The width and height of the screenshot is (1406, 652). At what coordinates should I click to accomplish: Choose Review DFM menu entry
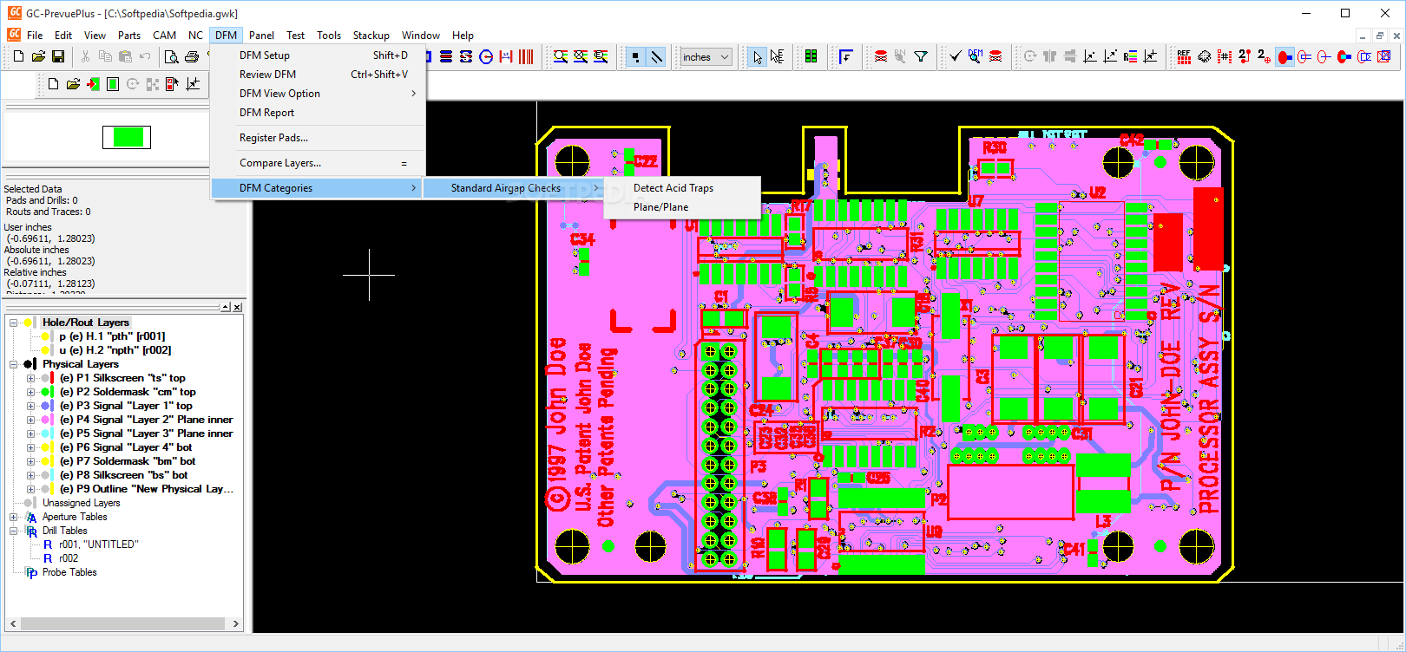point(318,75)
